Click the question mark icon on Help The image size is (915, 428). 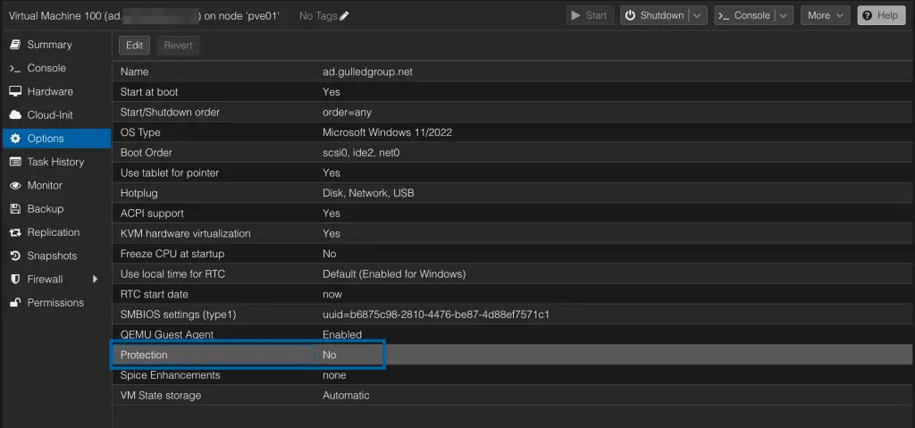click(868, 16)
